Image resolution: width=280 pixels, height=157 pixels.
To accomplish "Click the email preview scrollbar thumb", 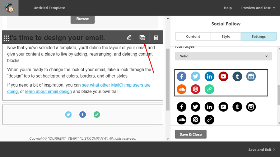I will (168, 79).
